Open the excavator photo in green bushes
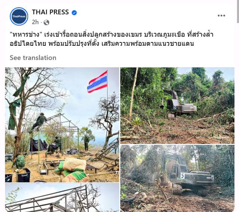The image size is (239, 212). pos(177,105)
